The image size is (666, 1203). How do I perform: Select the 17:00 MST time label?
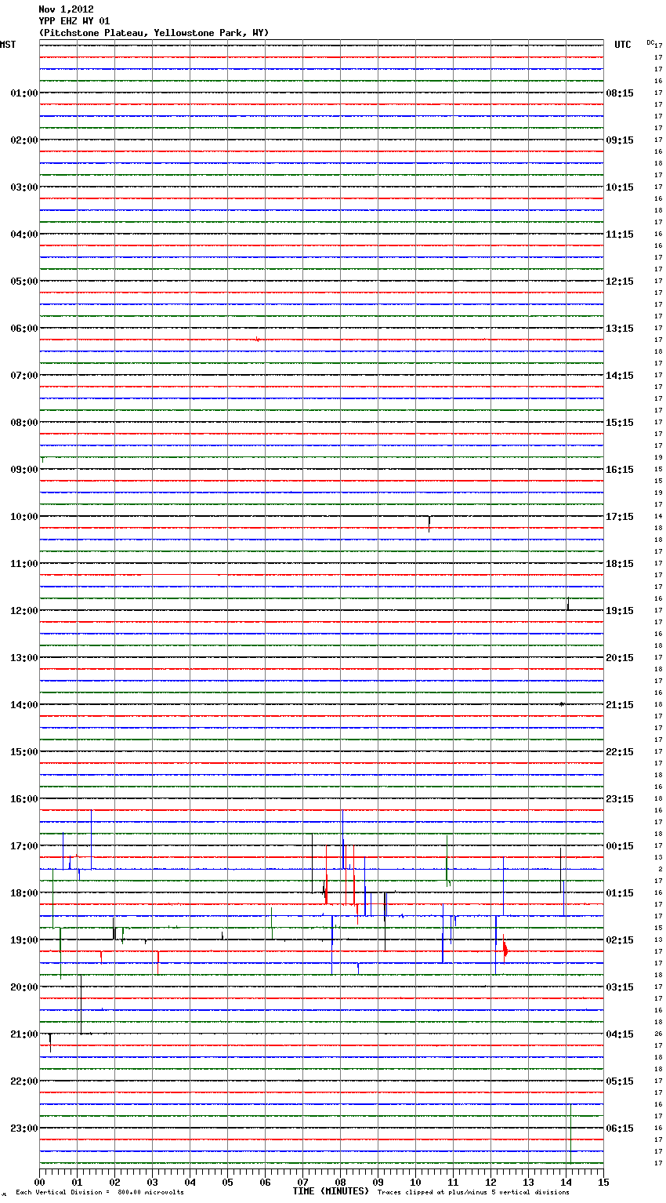pos(24,846)
